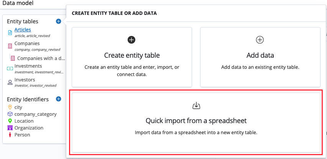
Task: Click the Articles document icon
Action: tap(10, 32)
